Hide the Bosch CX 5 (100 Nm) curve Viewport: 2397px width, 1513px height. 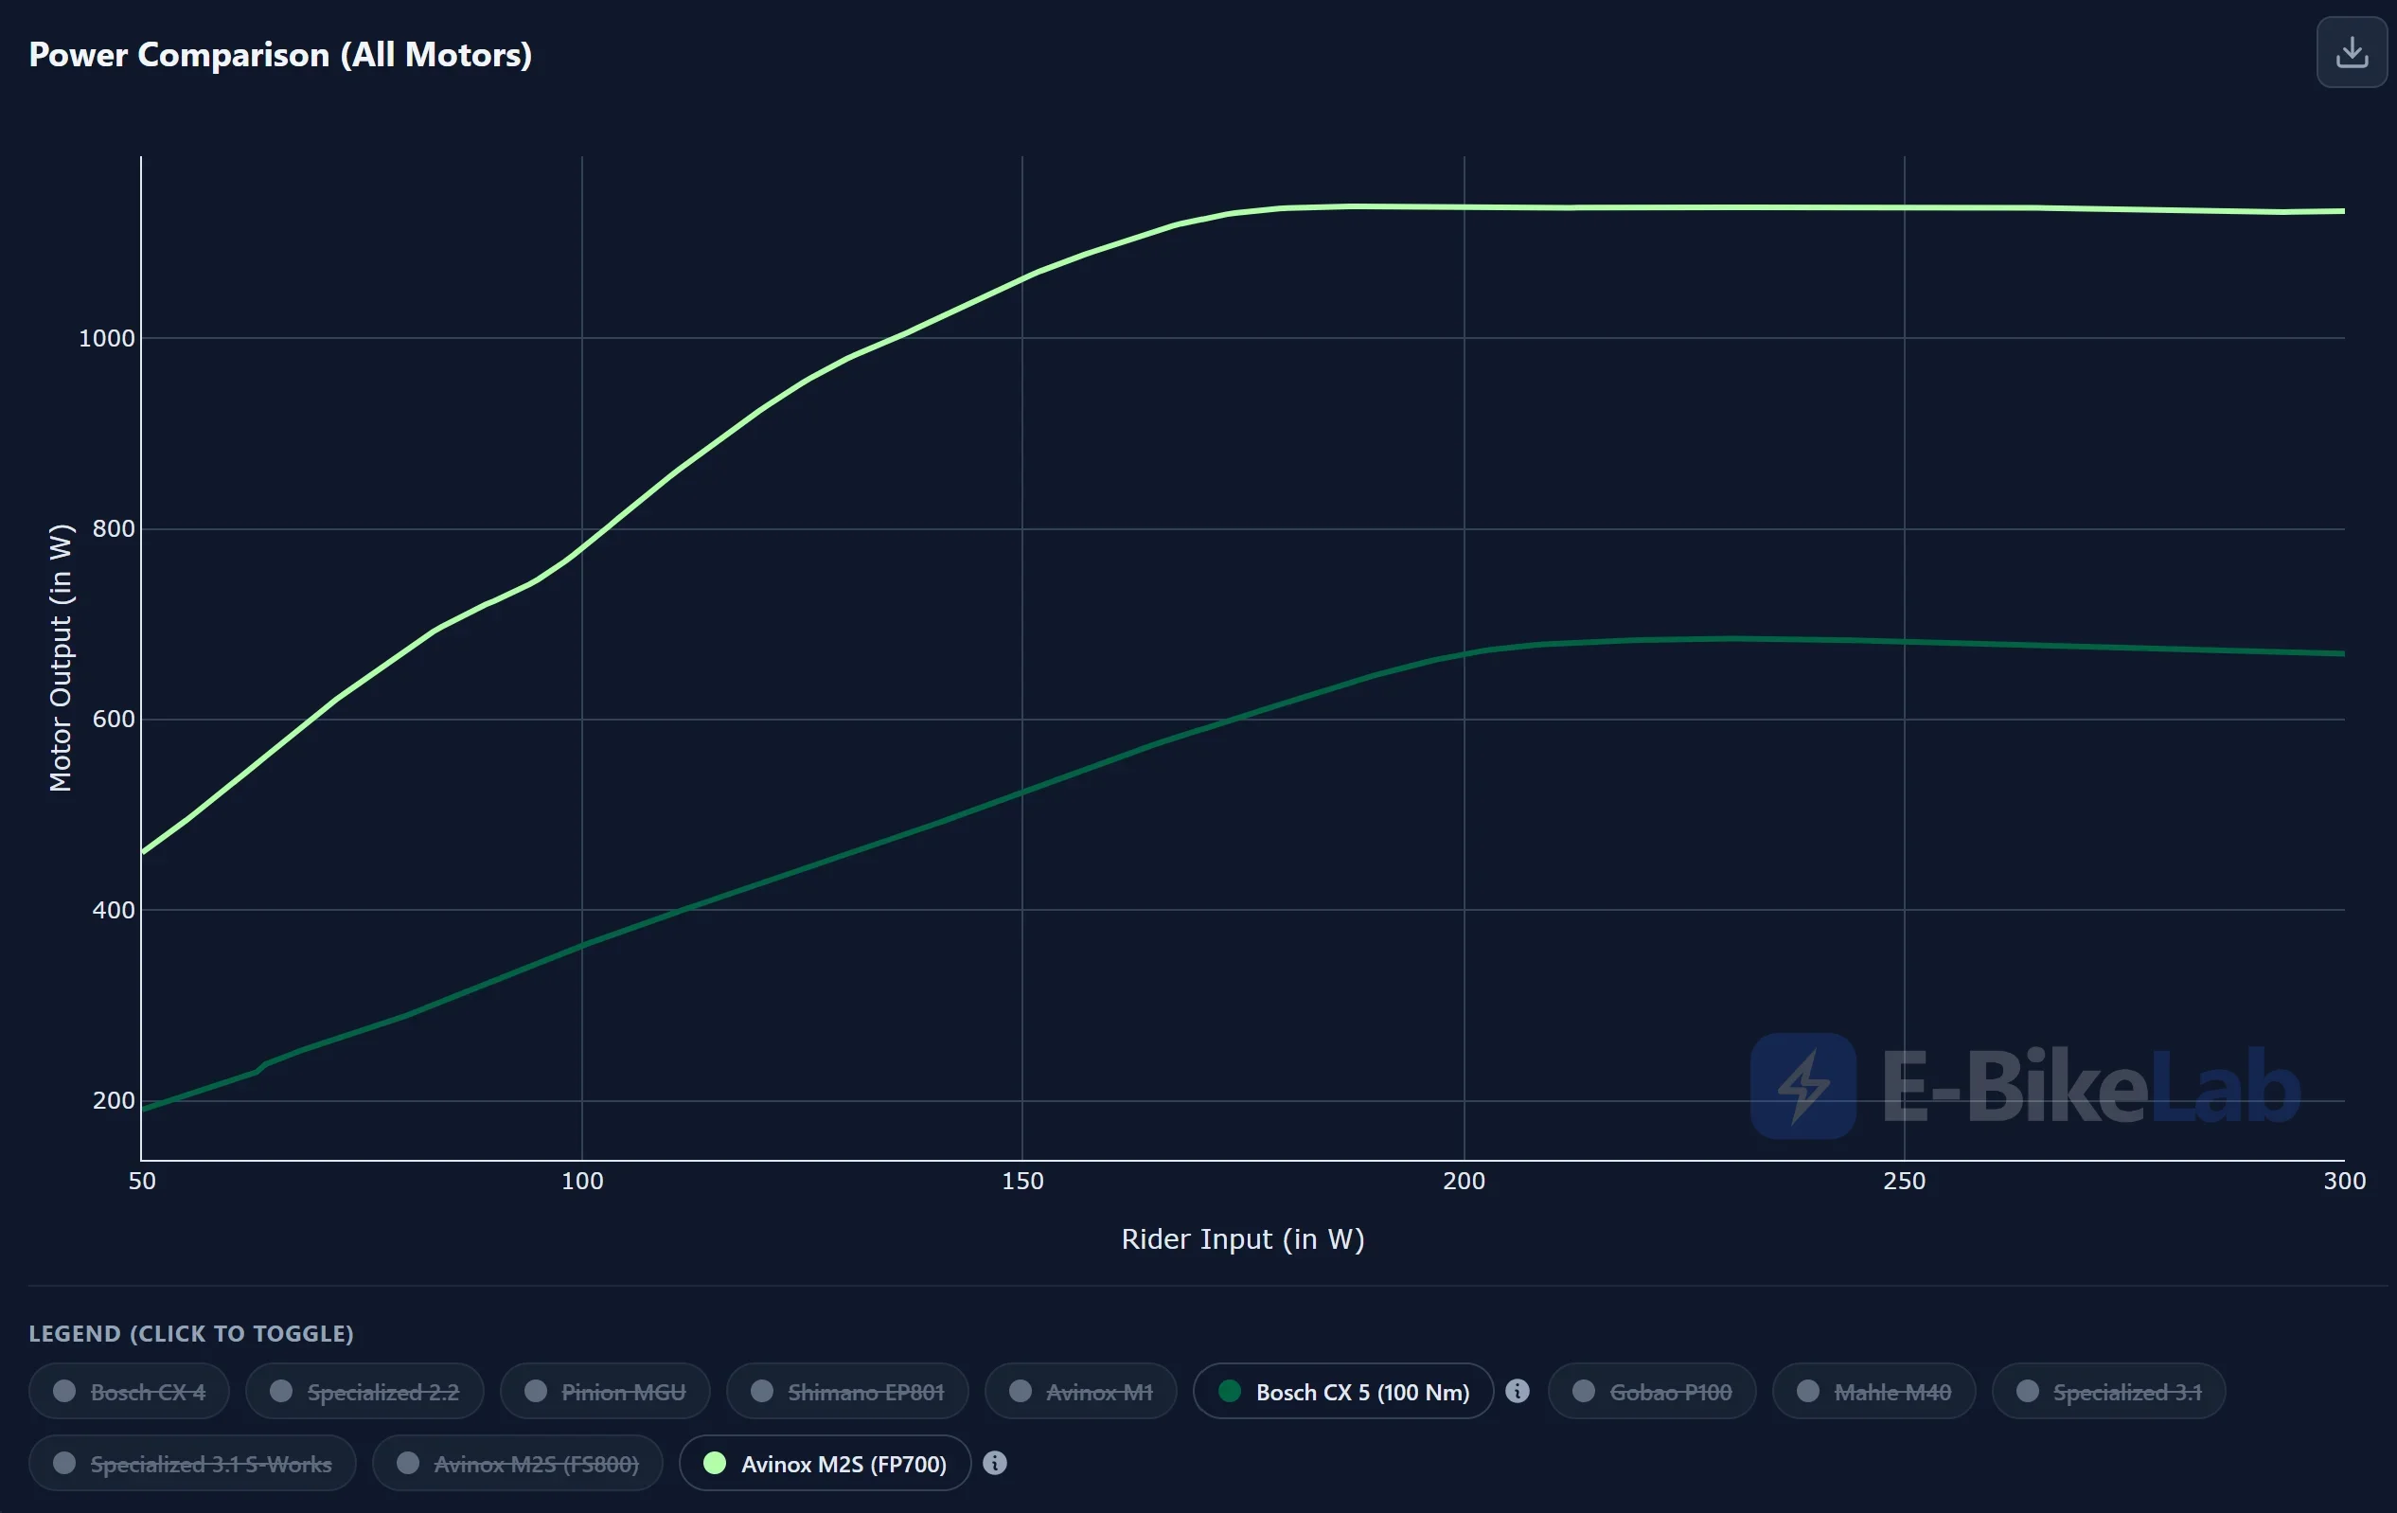1342,1391
